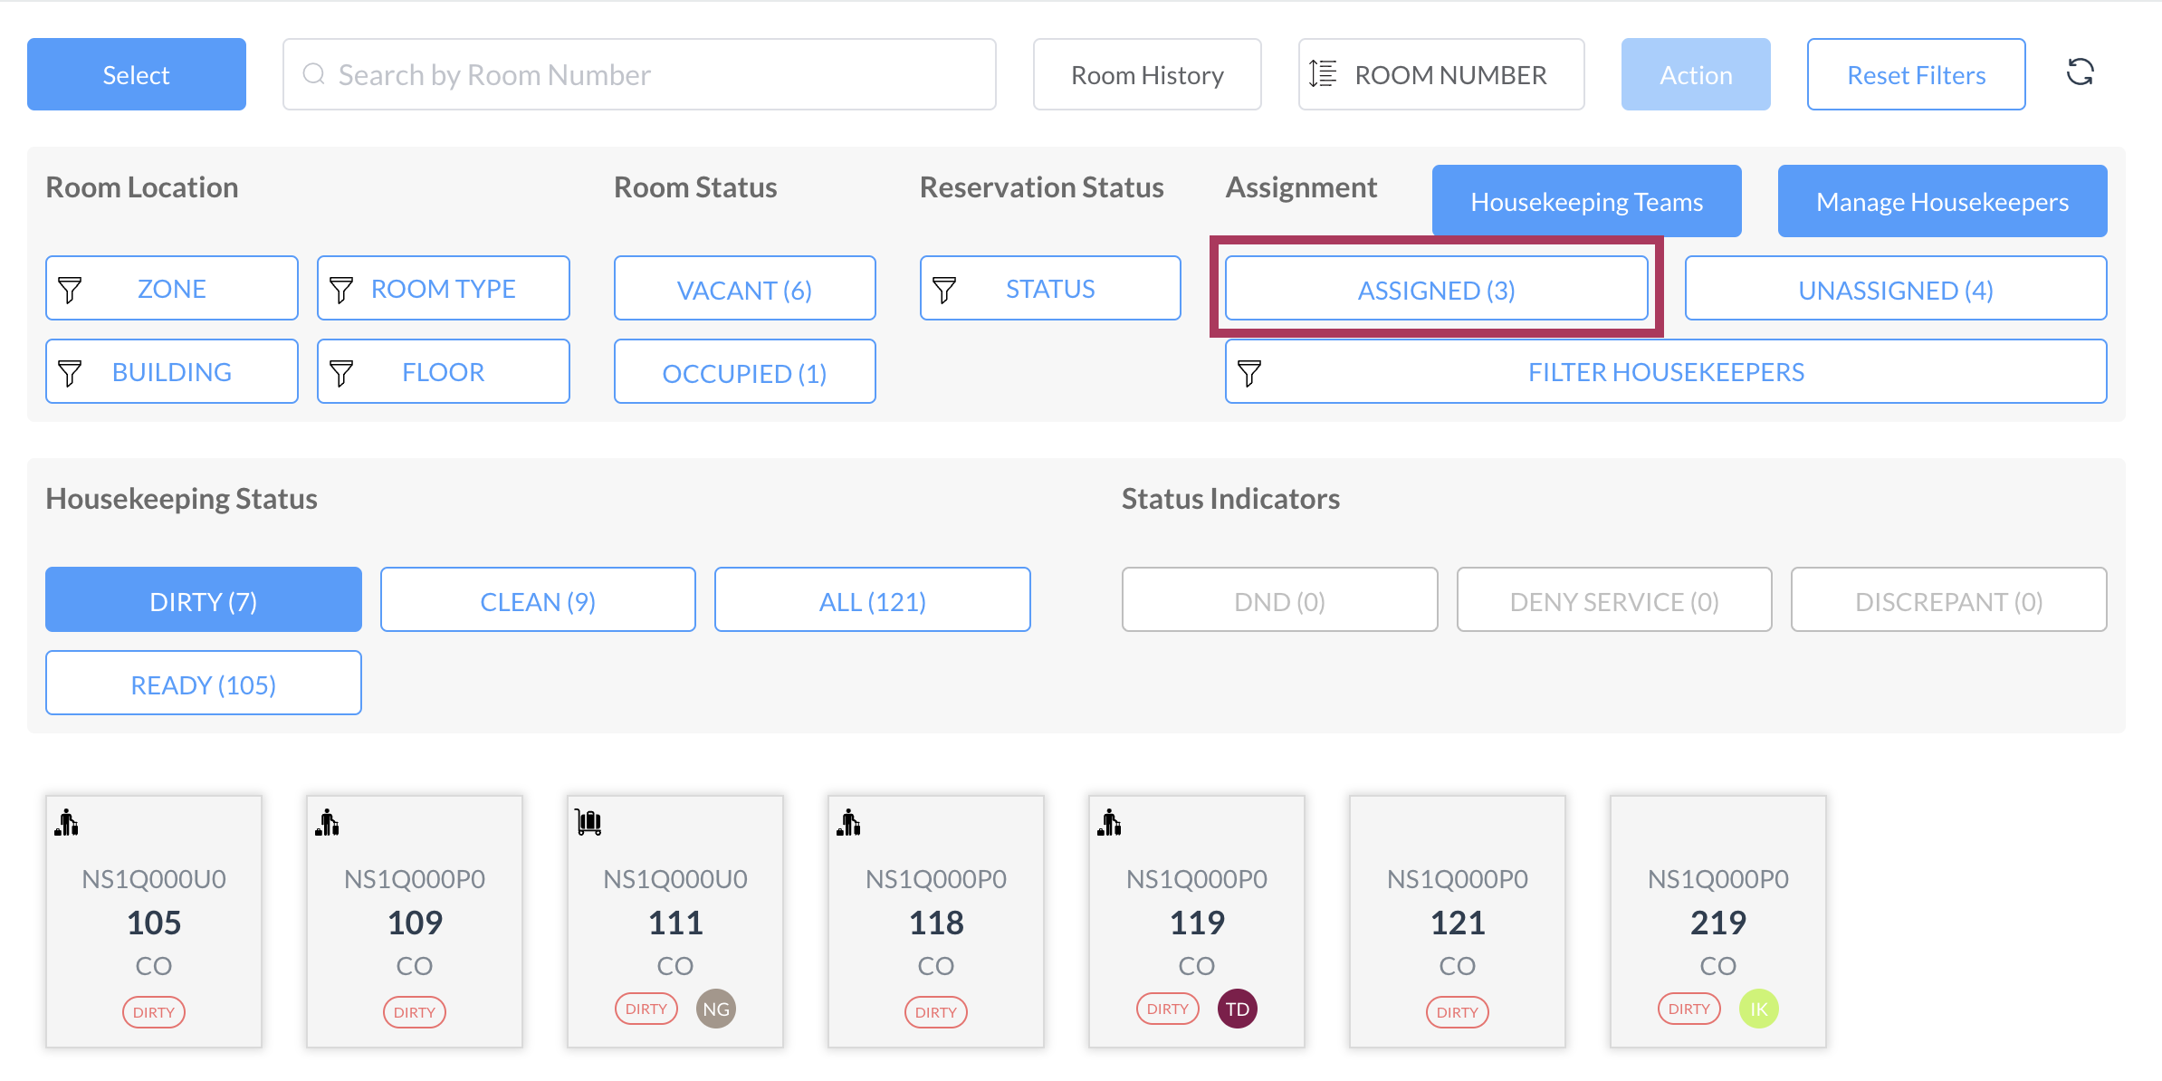Click the luggage cart icon on room 111
2162x1081 pixels.
click(x=588, y=822)
